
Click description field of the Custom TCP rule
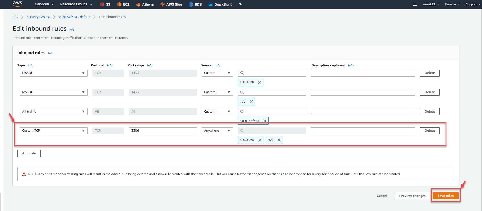[363, 131]
